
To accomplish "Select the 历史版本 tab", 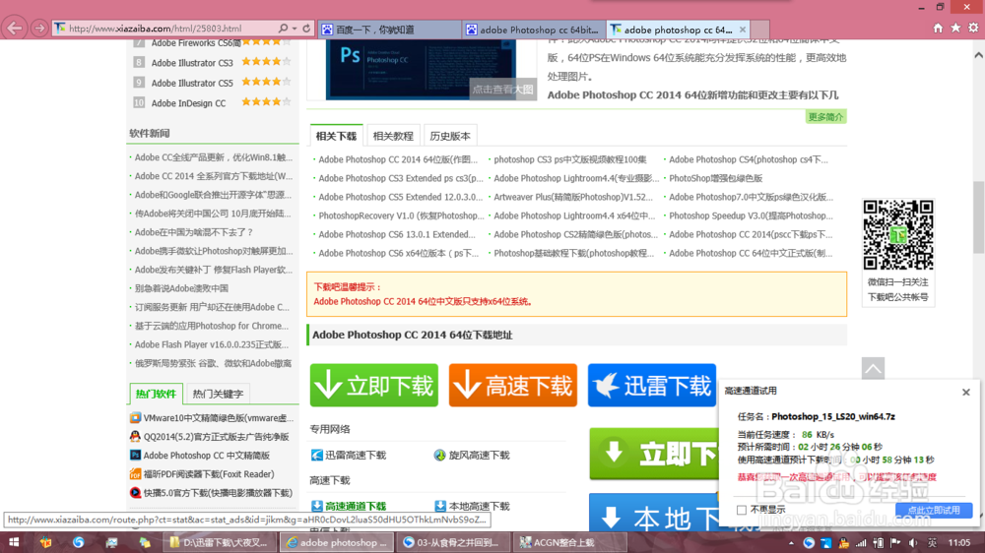I will coord(450,136).
